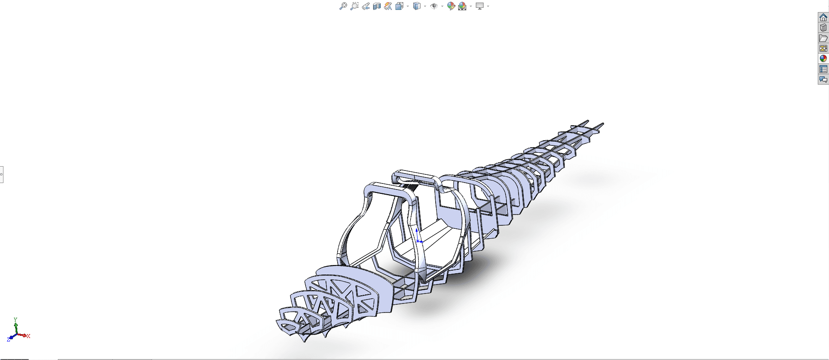This screenshot has width=829, height=360.
Task: Click the Previous View icon
Action: (x=366, y=6)
